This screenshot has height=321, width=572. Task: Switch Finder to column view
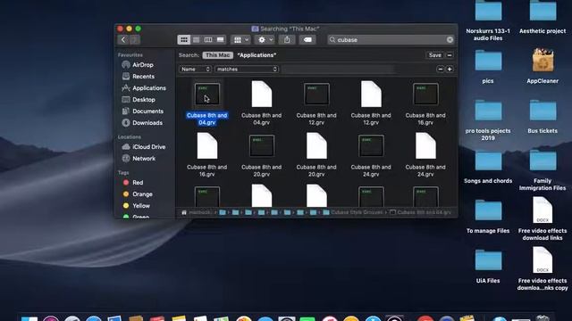(x=208, y=39)
